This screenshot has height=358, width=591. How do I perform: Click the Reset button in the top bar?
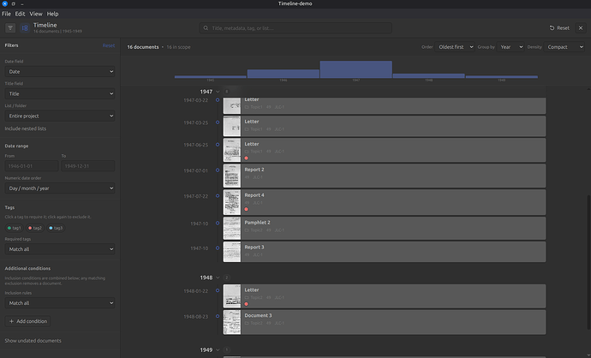click(559, 28)
